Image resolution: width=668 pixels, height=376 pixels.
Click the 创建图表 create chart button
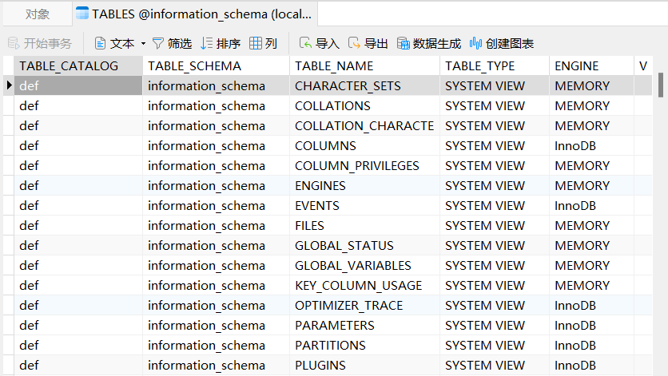point(502,43)
